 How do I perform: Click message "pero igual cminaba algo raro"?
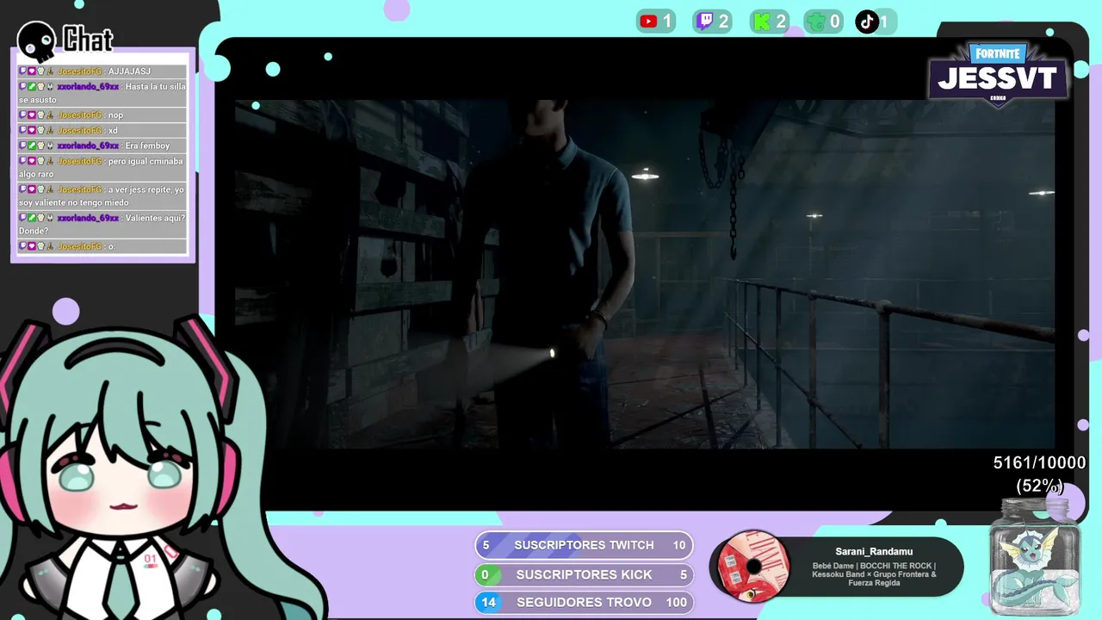click(x=102, y=168)
